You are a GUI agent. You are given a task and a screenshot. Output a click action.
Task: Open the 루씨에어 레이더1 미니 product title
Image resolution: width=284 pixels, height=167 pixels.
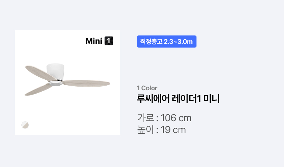pos(178,98)
